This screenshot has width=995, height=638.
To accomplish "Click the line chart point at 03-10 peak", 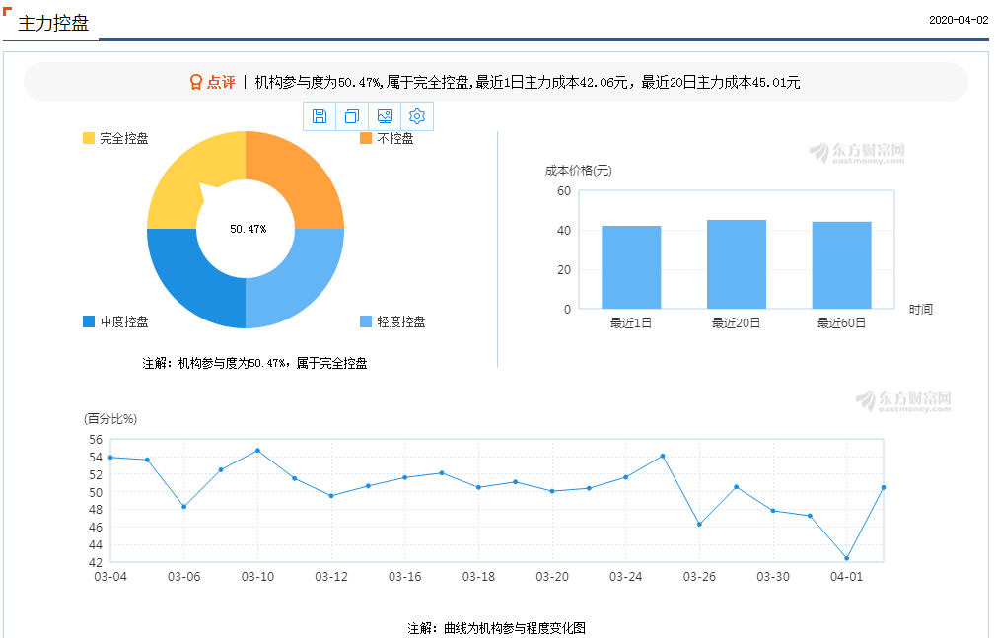I will click(257, 451).
